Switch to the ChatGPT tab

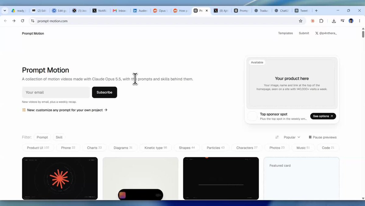282,10
